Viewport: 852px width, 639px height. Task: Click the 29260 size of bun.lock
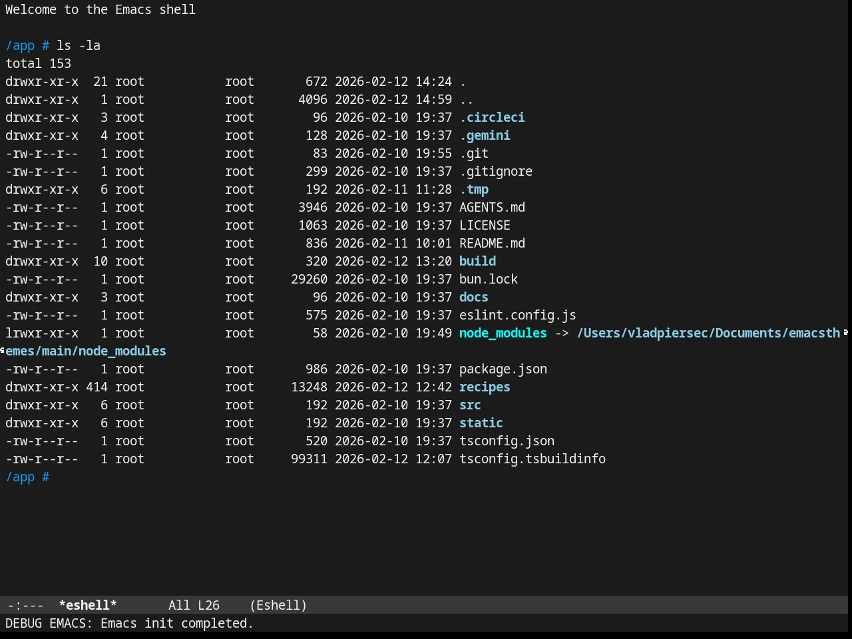pos(309,279)
